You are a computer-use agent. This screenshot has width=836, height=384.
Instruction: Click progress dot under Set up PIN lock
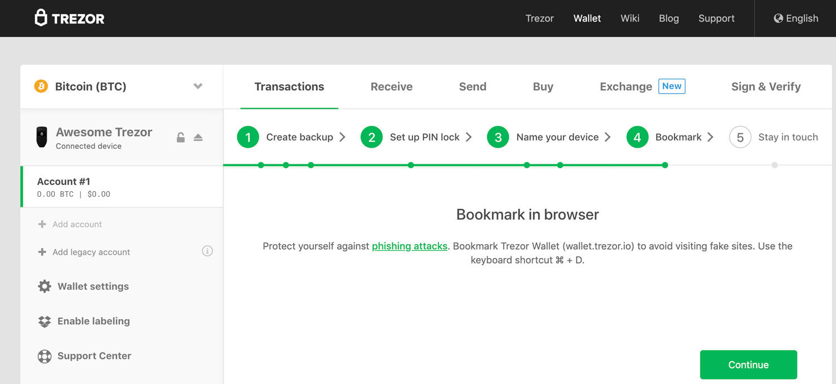click(x=411, y=165)
